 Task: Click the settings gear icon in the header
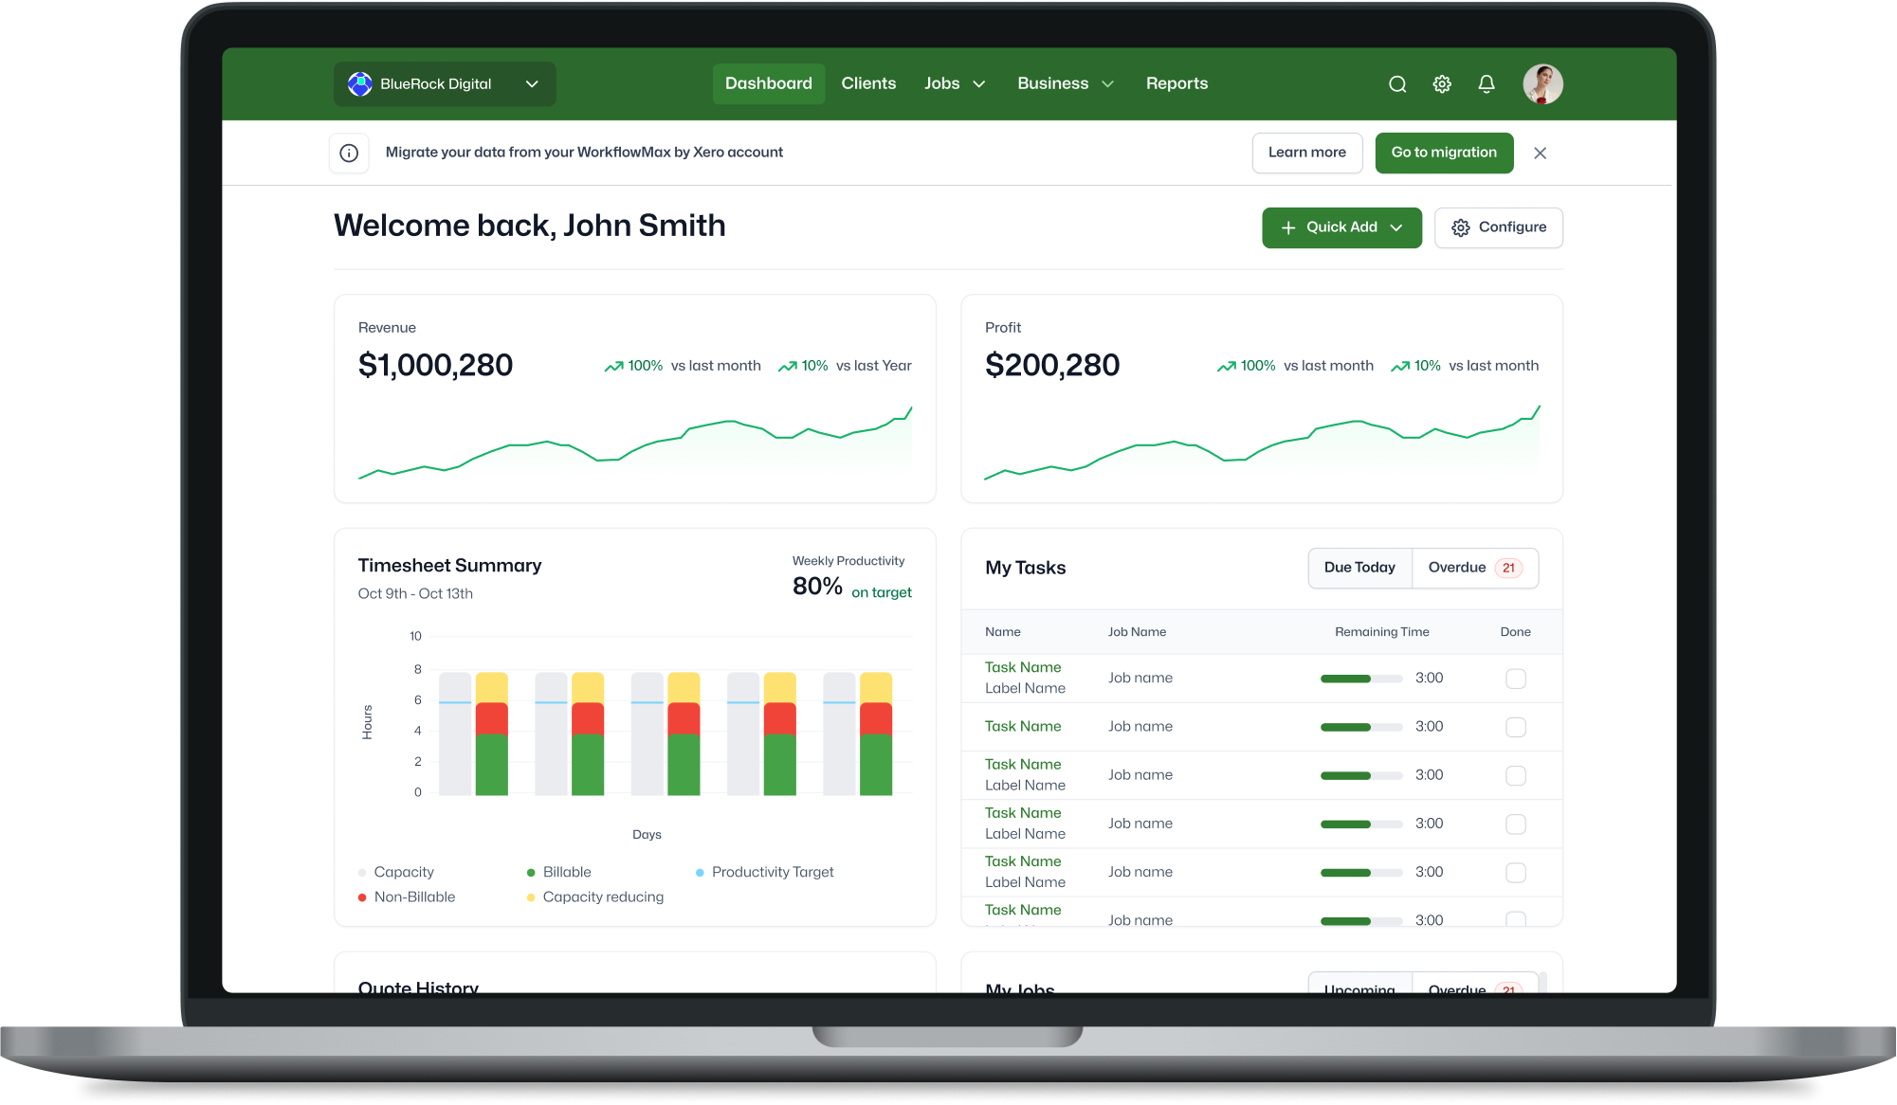1442,84
